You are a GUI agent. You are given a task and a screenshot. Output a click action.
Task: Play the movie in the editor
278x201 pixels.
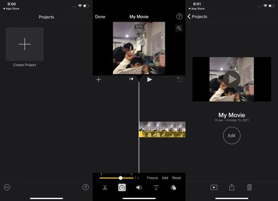150,80
